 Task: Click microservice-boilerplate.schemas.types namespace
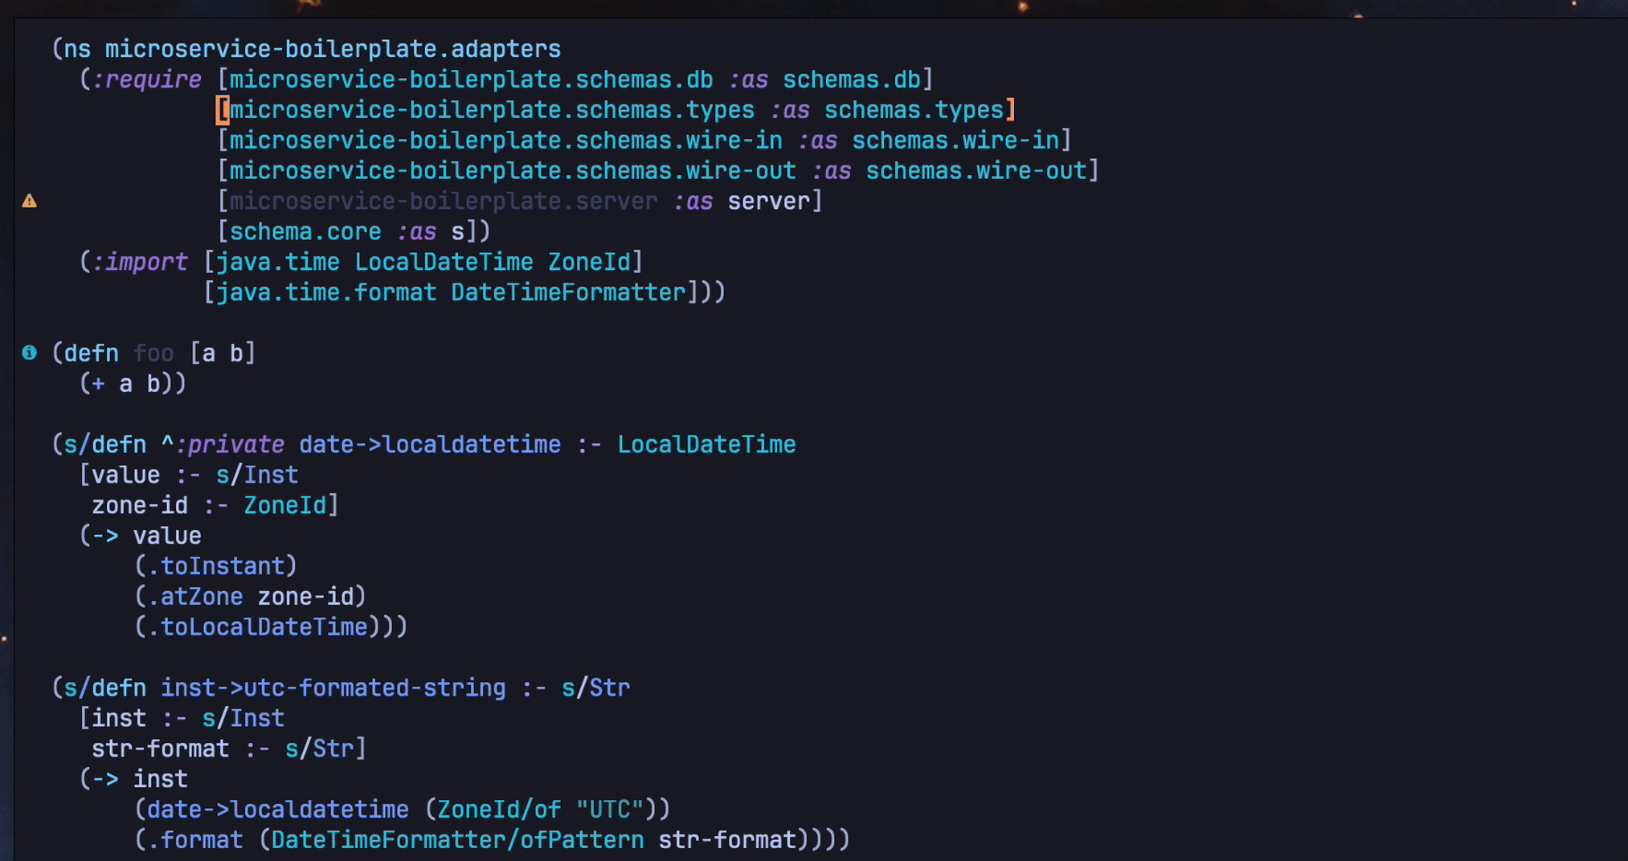tap(492, 110)
